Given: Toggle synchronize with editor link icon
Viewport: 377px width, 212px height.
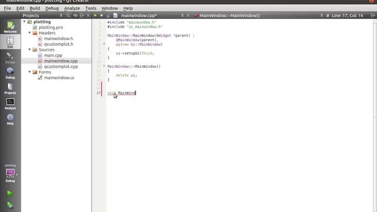Looking at the screenshot, I should coord(75,15).
